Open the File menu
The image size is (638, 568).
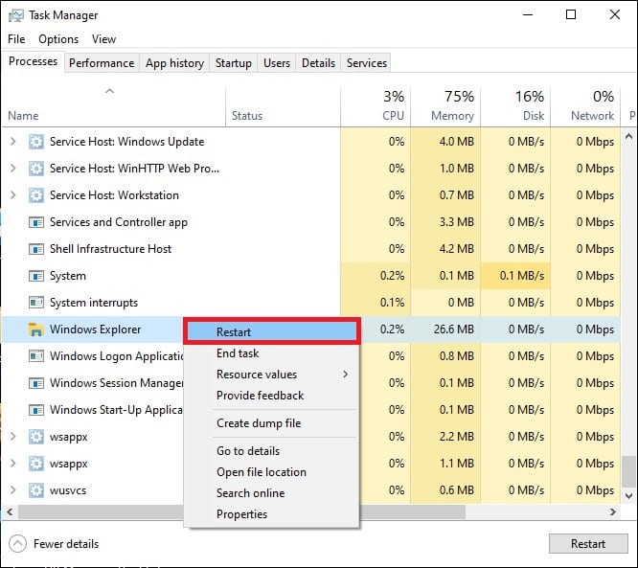pyautogui.click(x=16, y=39)
